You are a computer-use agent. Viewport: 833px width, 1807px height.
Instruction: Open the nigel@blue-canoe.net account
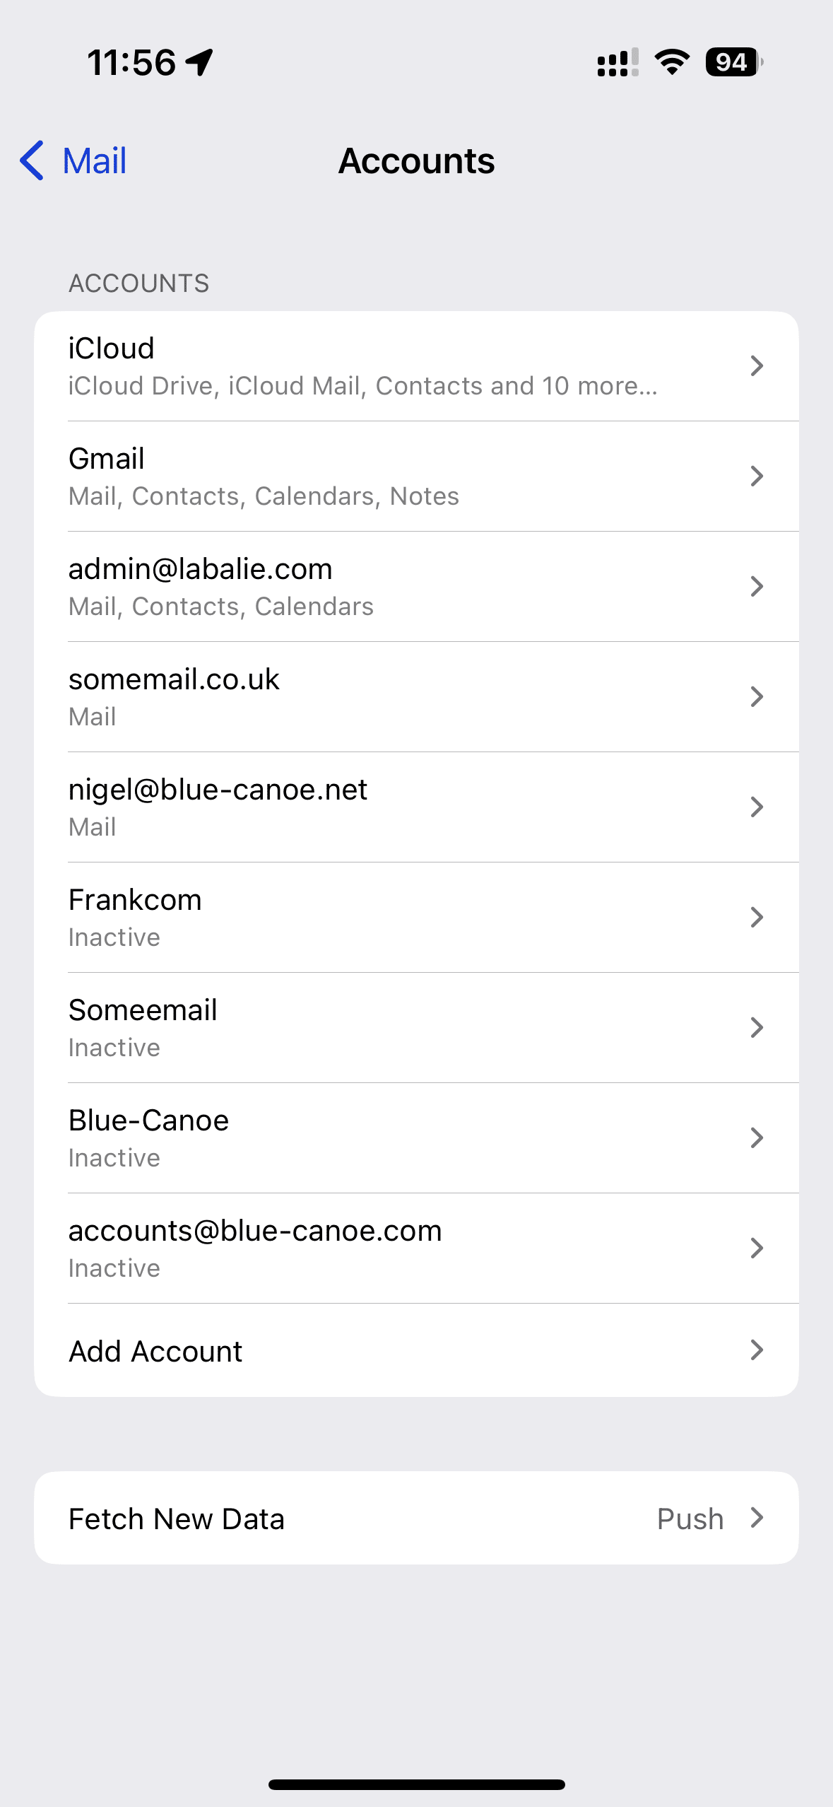(x=416, y=807)
